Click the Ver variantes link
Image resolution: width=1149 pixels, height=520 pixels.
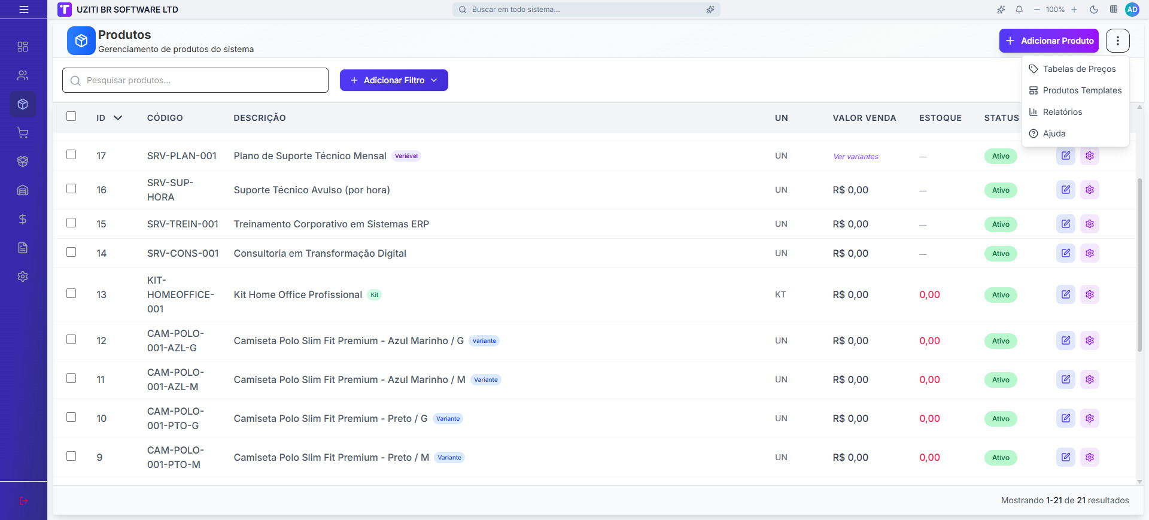point(856,157)
